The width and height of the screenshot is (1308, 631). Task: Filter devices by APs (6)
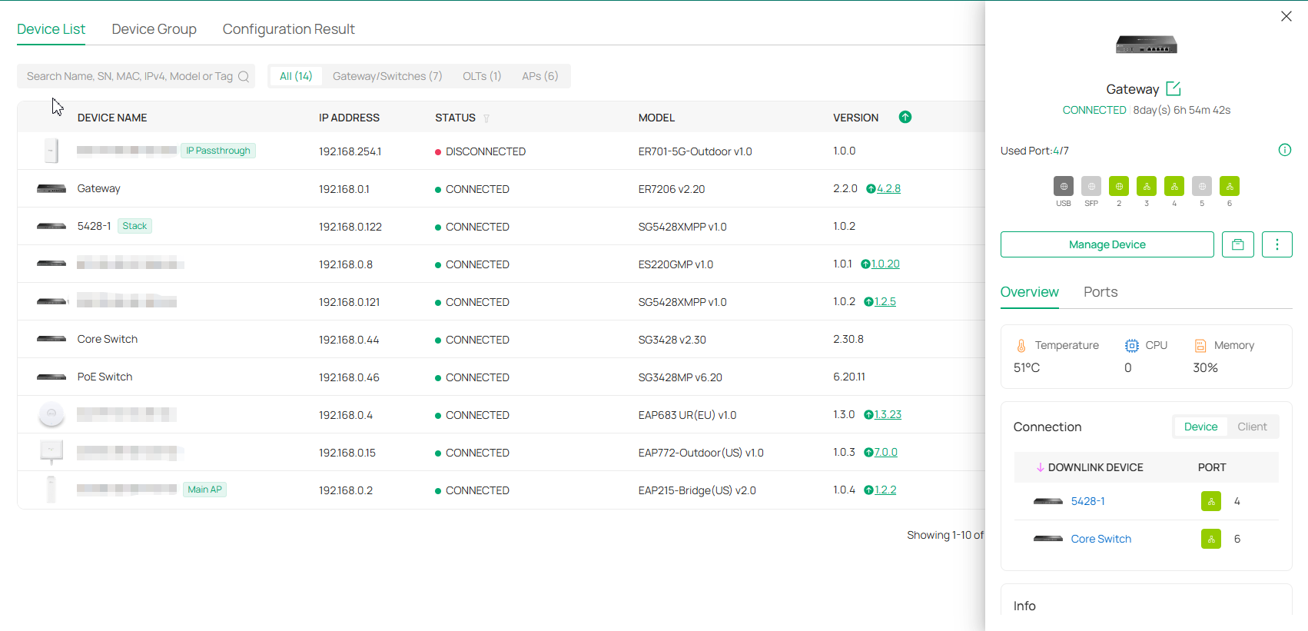pyautogui.click(x=539, y=76)
